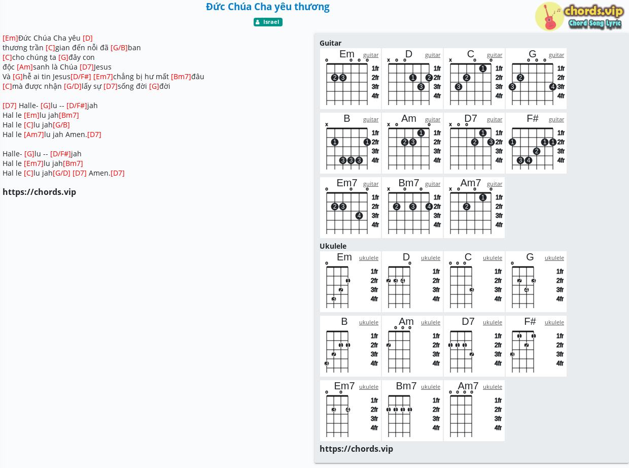The height and width of the screenshot is (468, 629).
Task: Click https://chords.vip text below ukulele chords
Action: click(356, 449)
